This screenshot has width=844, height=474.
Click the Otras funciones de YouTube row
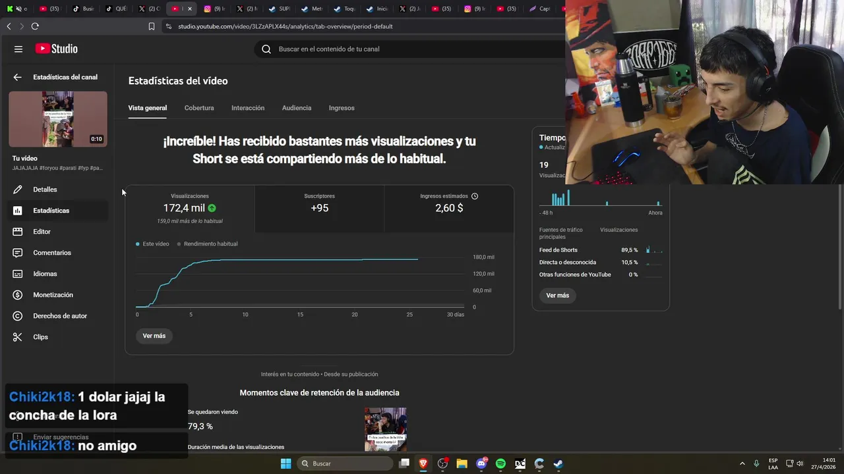click(x=600, y=275)
